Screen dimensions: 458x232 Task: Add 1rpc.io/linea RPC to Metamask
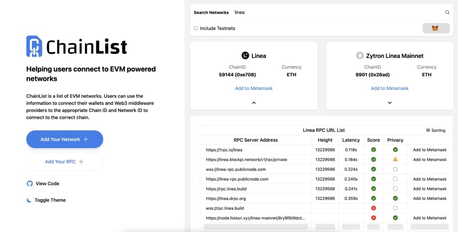click(x=430, y=150)
